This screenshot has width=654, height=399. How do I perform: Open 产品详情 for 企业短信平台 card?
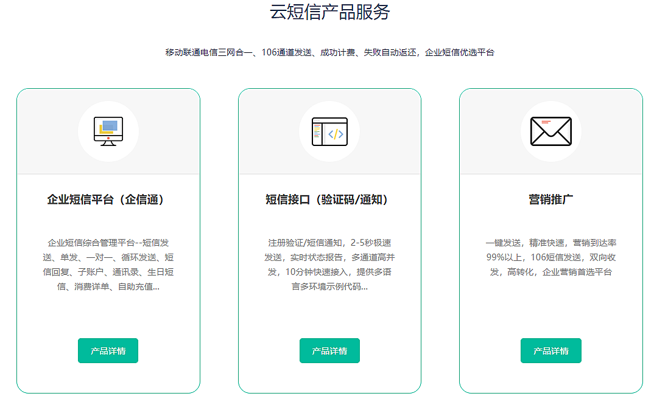[108, 351]
